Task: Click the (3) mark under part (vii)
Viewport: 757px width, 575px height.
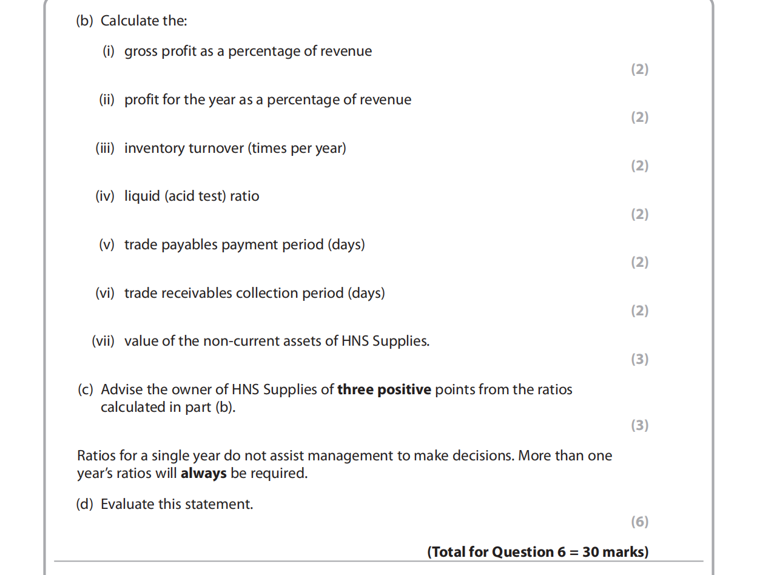Action: [x=639, y=359]
